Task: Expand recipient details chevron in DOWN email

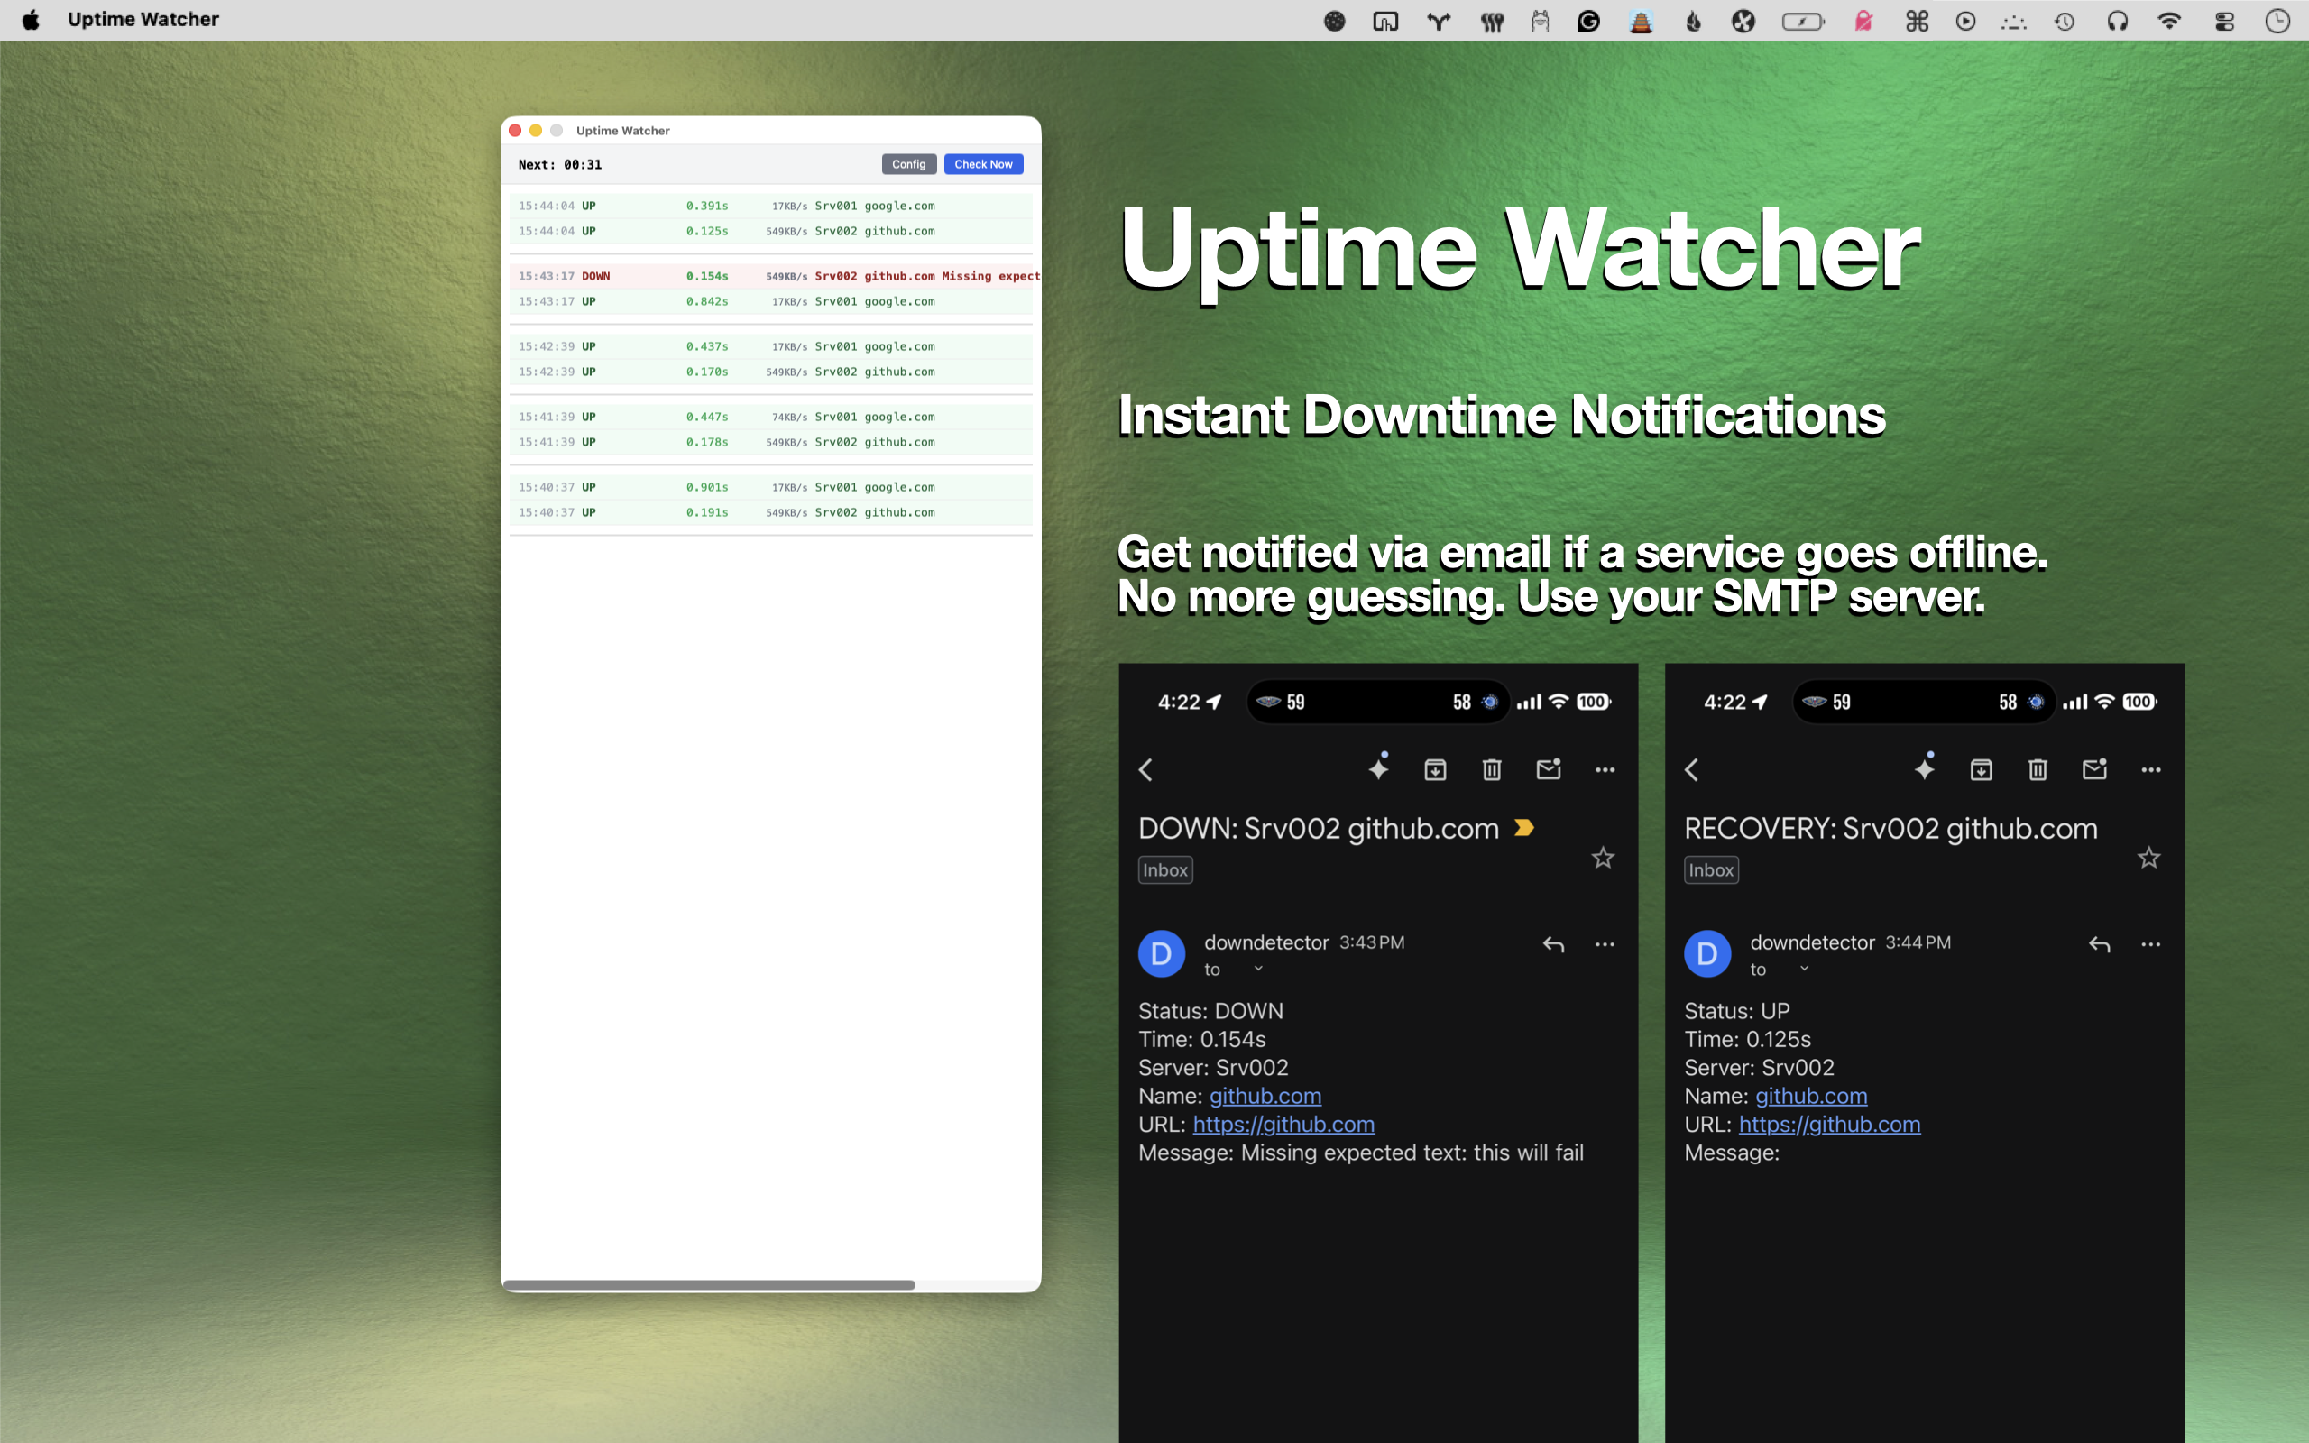Action: pos(1258,969)
